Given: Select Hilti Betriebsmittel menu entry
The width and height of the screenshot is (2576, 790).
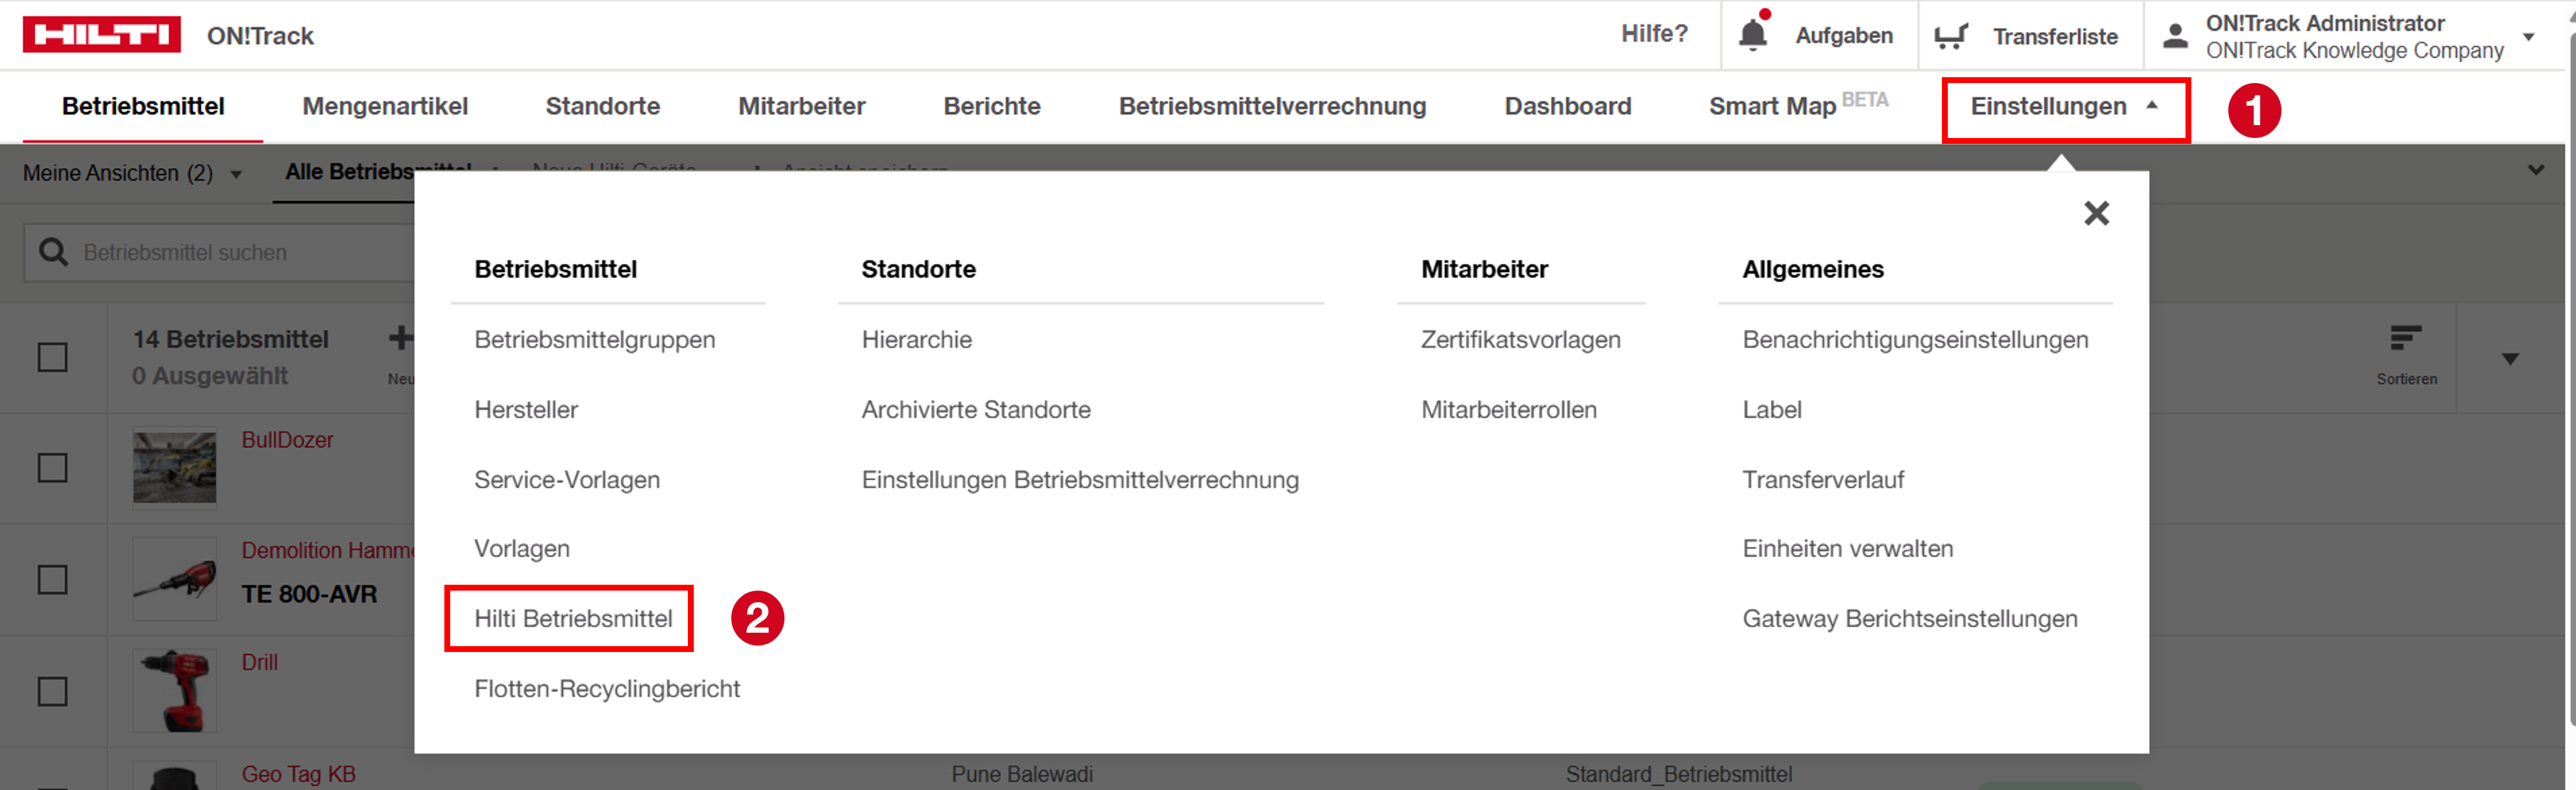Looking at the screenshot, I should coord(573,618).
